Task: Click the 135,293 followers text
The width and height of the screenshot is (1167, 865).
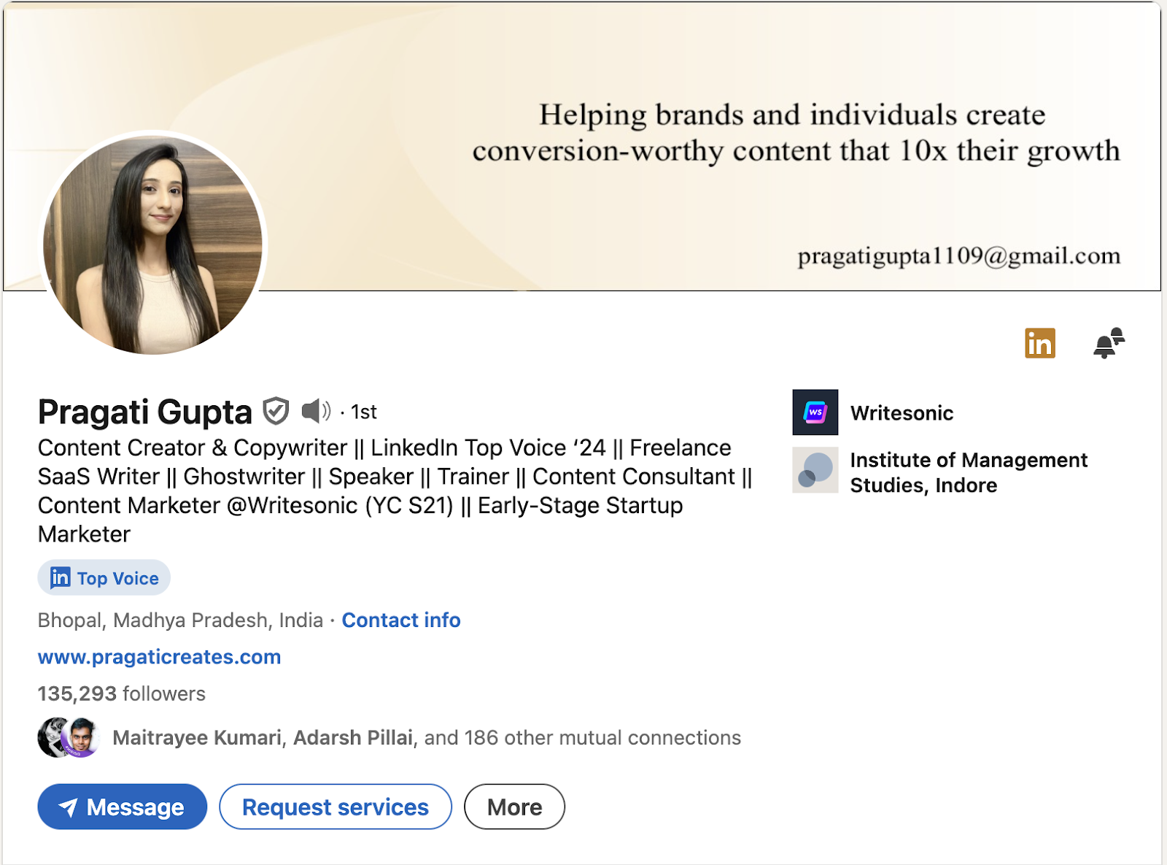Action: click(122, 693)
